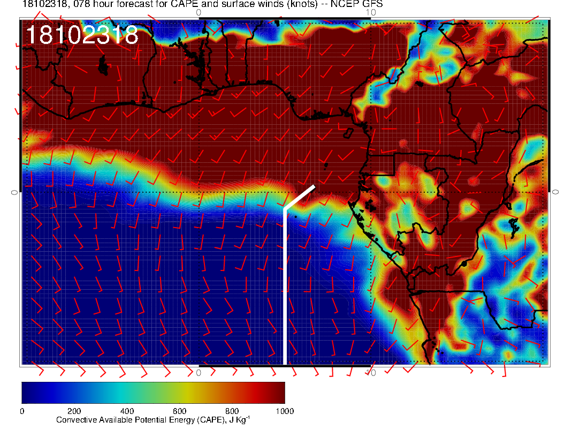565x437 pixels.
Task: Select the equator 0 label on right edge
Action: pos(555,192)
